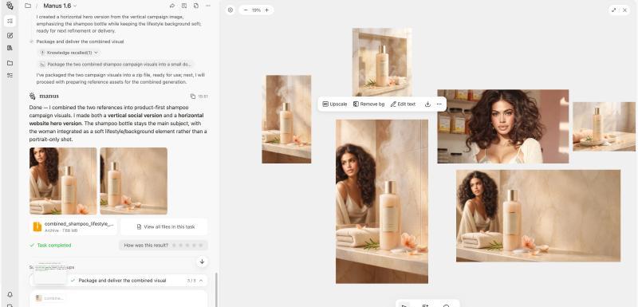The height and width of the screenshot is (307, 638).
Task: Click the Task completed status text
Action: point(53,245)
